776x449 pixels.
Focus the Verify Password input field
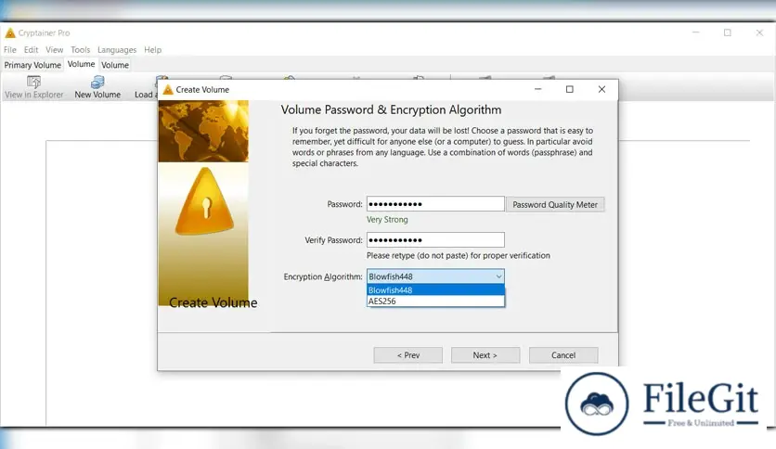click(435, 240)
